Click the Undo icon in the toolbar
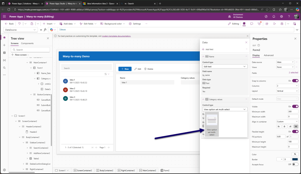 click(19, 24)
